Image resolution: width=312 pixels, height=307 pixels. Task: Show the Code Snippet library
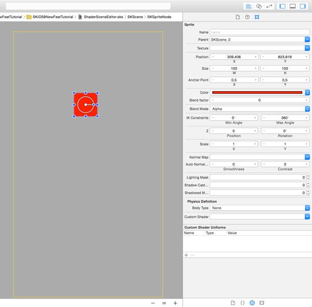coord(242,303)
